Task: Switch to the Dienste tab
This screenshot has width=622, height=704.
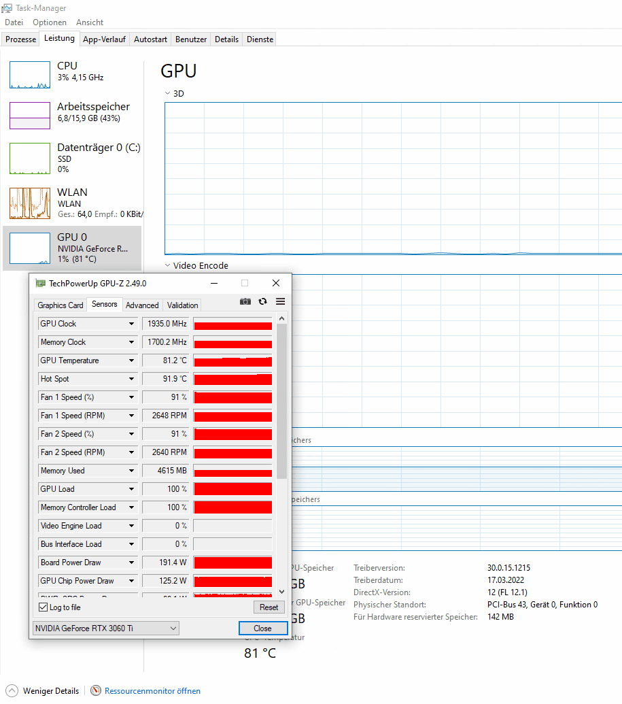Action: coord(260,39)
